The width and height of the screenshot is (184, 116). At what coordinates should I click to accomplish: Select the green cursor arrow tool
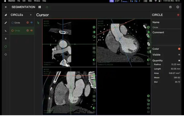pos(38,23)
